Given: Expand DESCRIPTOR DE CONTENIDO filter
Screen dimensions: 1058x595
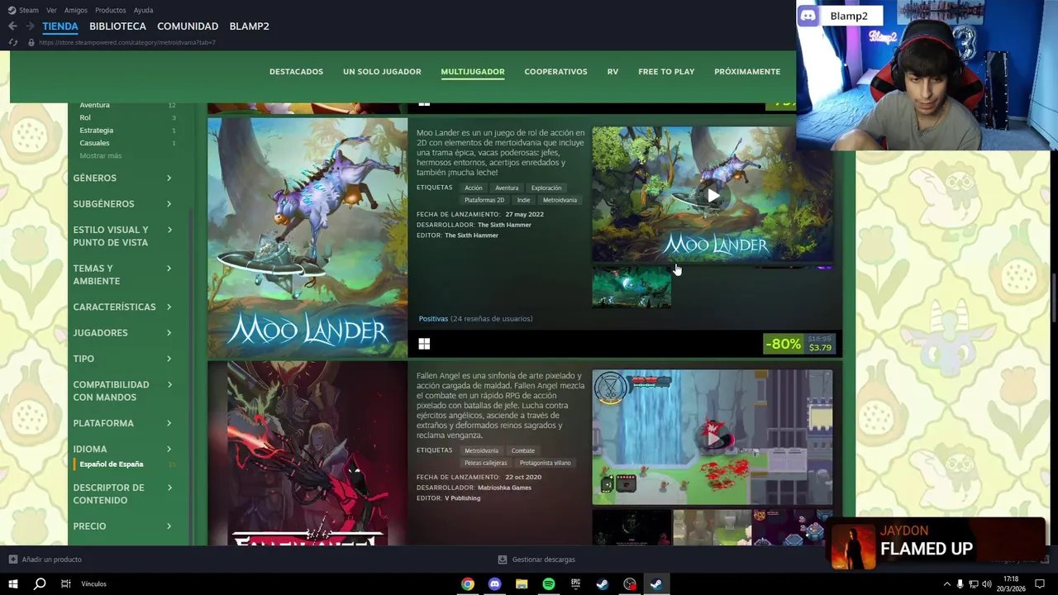Looking at the screenshot, I should click(122, 493).
